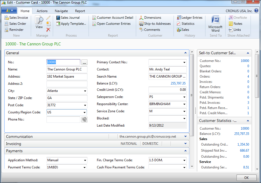Image resolution: width=261 pixels, height=183 pixels.
Task: Click Apply Template
Action: (71, 24)
